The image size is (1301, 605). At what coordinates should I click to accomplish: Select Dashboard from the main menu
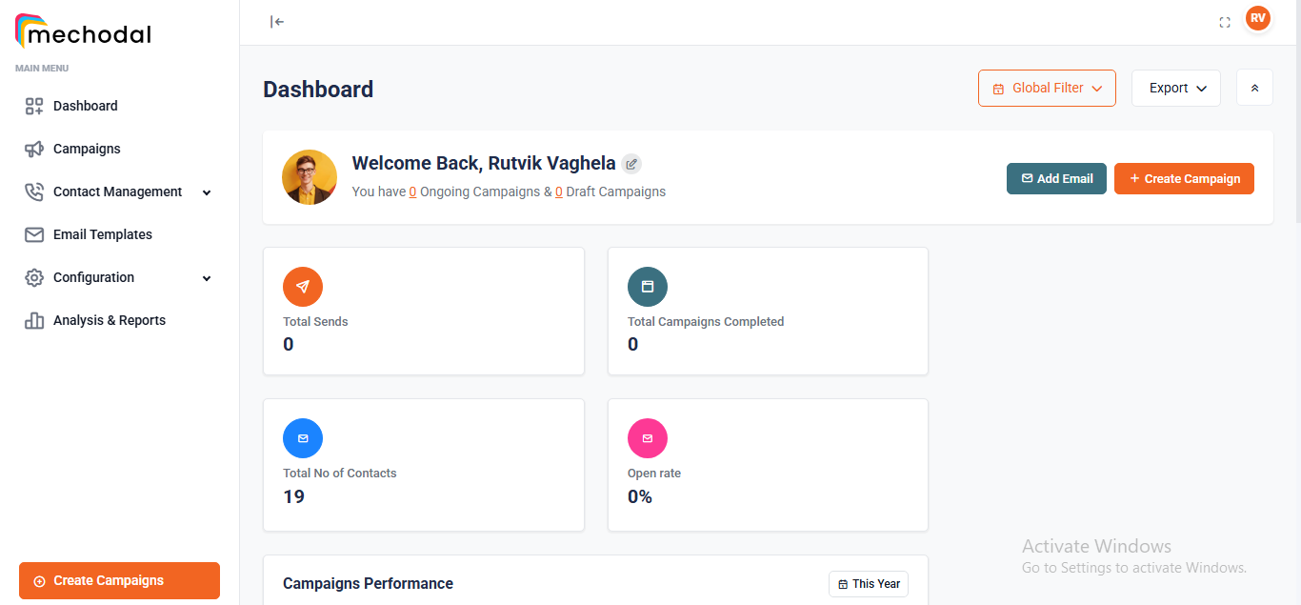(x=86, y=106)
